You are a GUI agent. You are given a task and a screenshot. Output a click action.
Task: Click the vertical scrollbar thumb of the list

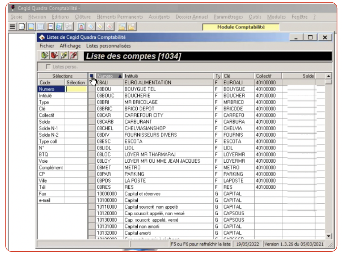(329, 82)
